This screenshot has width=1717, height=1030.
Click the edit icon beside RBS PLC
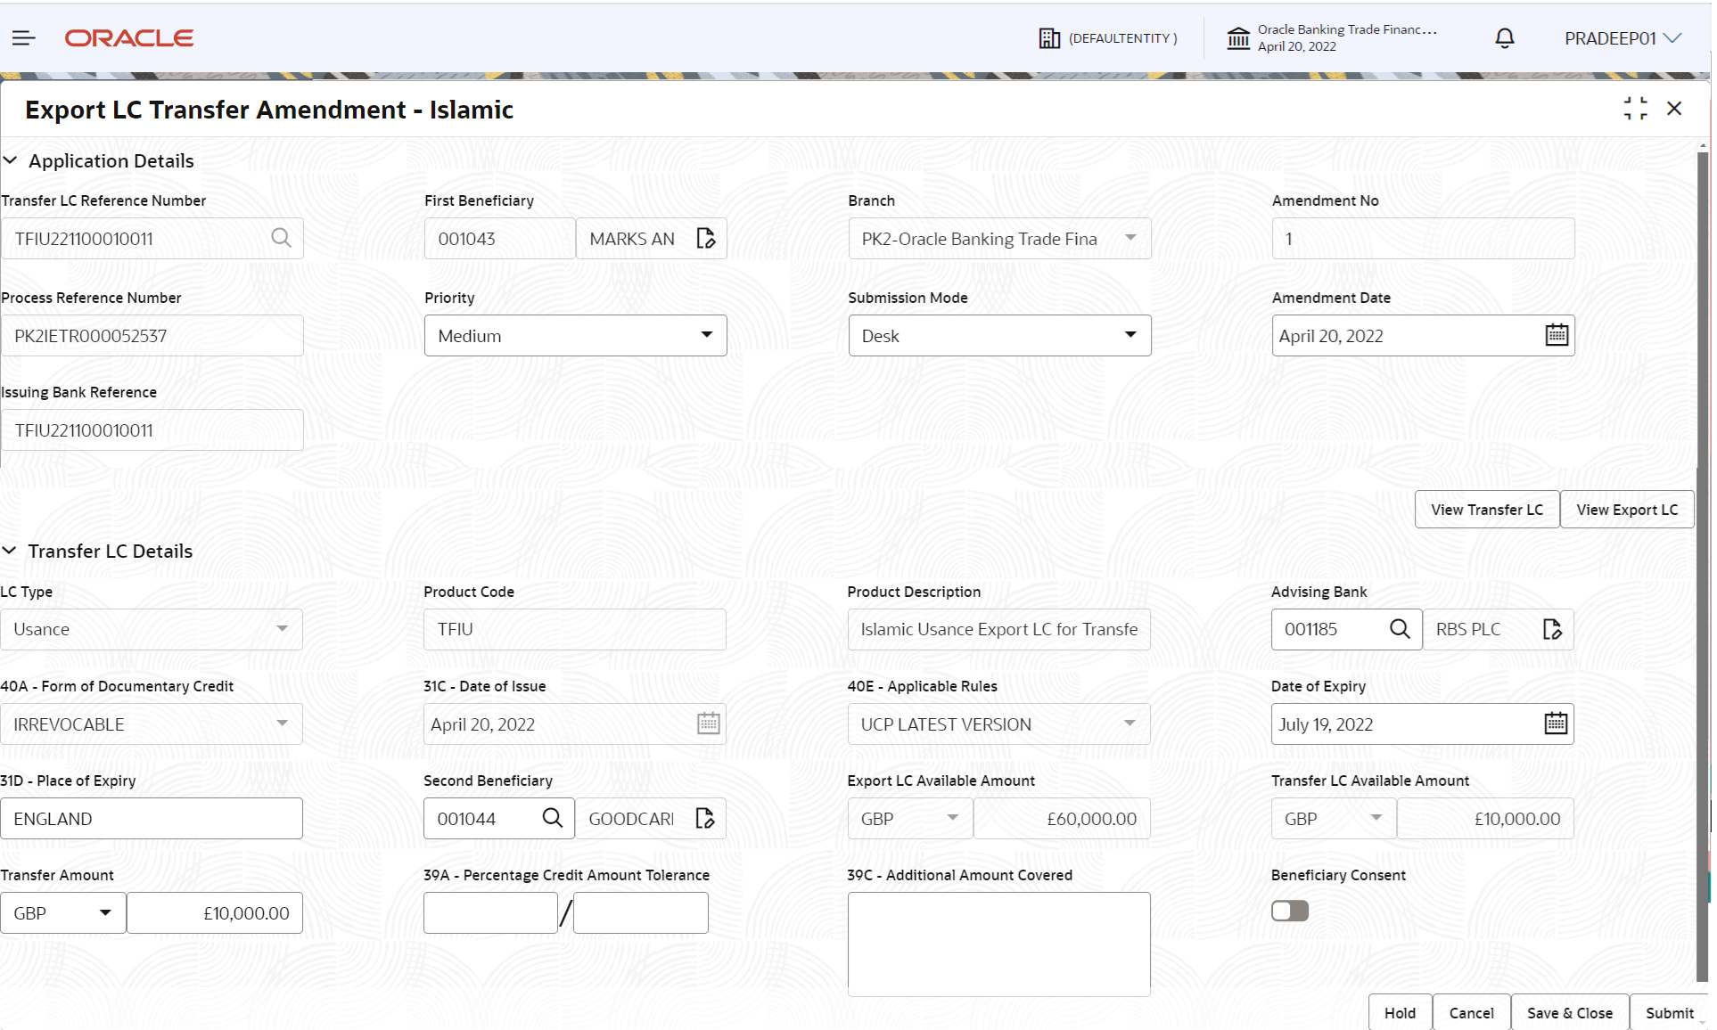(x=1552, y=629)
